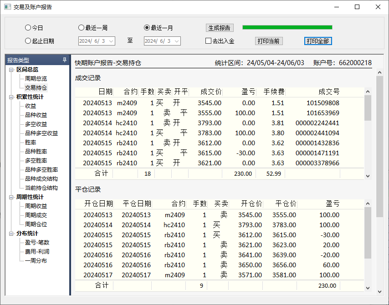389x305 pixels.
Task: Open the start date dropdown
Action: 111,41
